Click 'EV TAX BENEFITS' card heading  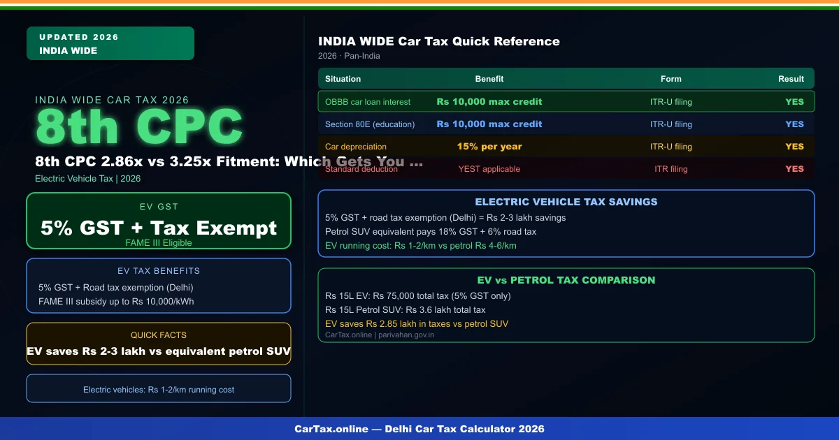pyautogui.click(x=159, y=271)
